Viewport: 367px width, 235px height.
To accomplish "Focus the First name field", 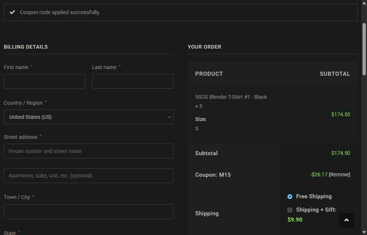I will (x=44, y=81).
